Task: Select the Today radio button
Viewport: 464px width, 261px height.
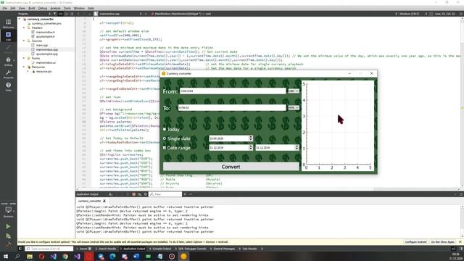Action: coord(165,129)
